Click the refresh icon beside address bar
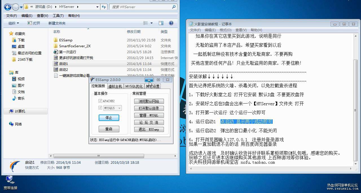This screenshot has height=193, width=361. (104, 7)
